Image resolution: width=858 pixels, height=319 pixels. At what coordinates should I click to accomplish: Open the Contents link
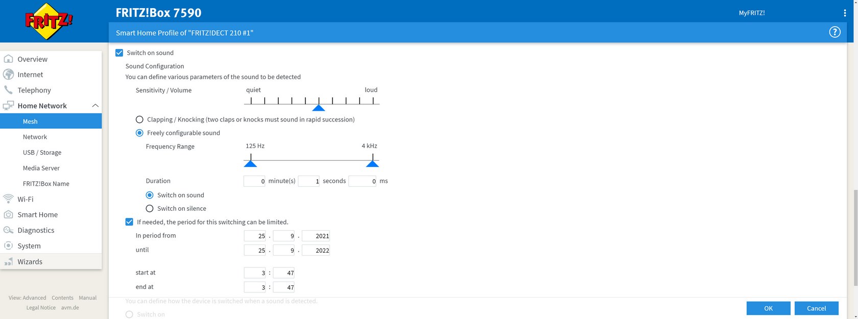pyautogui.click(x=62, y=298)
